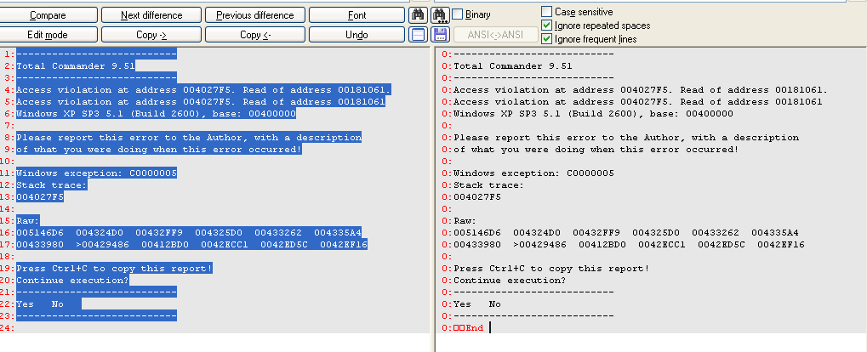
Task: Click line 2 'Total Commander 9.51' in left pane
Action: [76, 65]
